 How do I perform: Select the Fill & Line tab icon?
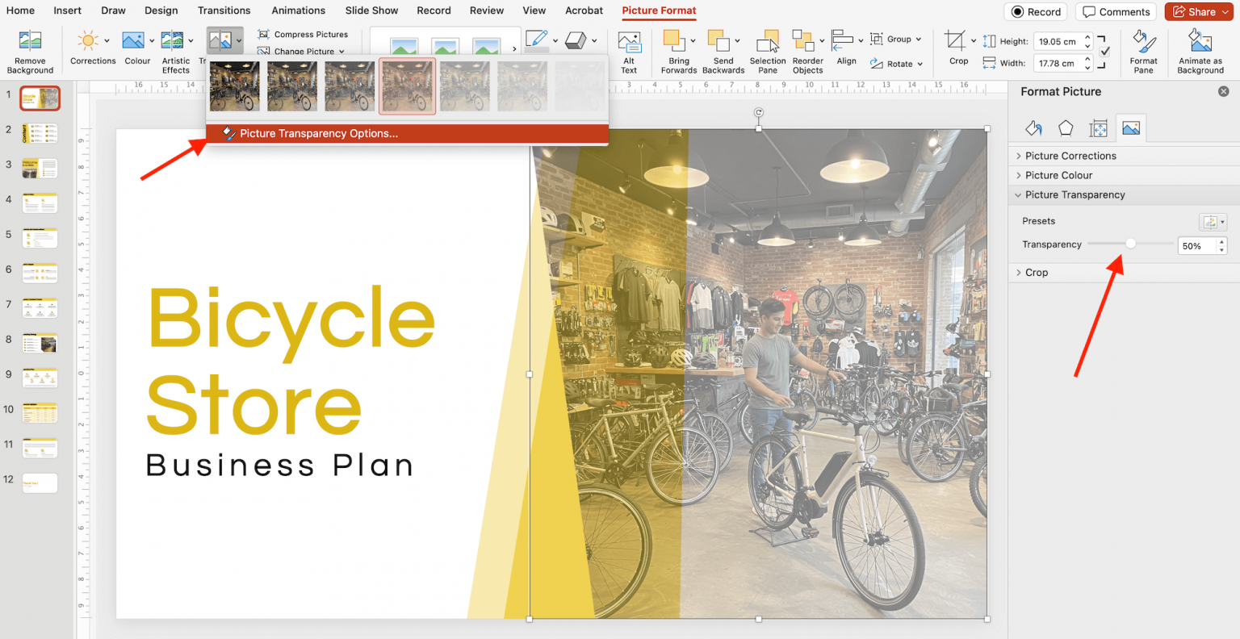click(1033, 127)
